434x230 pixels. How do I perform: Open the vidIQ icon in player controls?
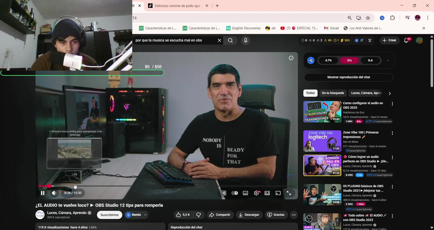coord(224,193)
